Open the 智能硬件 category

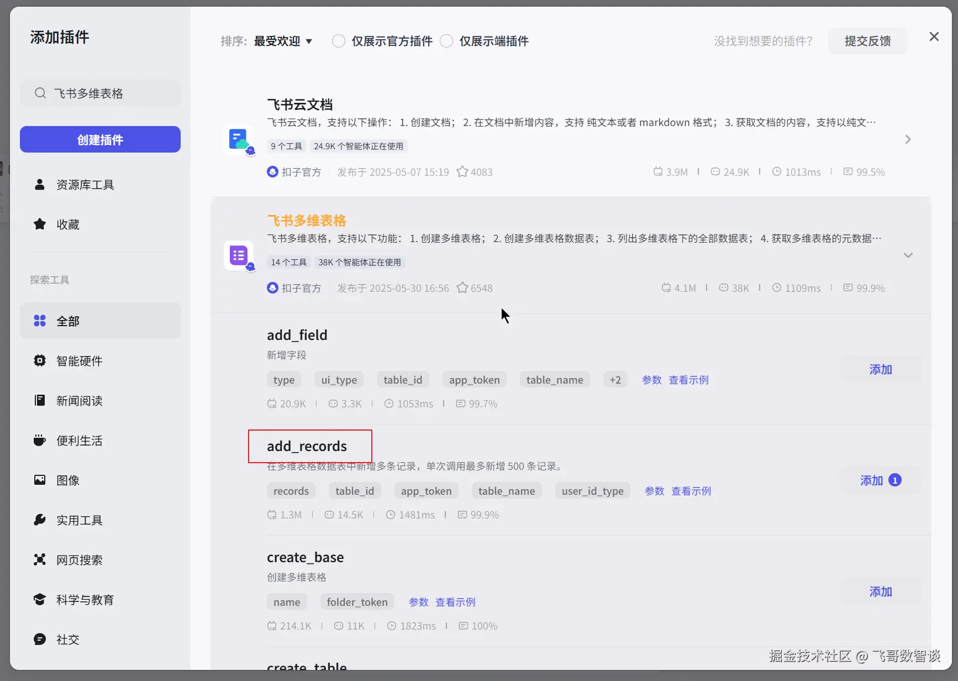[x=101, y=360]
